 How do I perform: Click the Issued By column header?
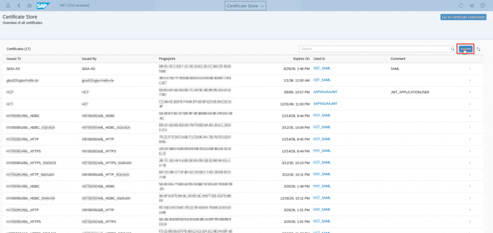pos(89,59)
